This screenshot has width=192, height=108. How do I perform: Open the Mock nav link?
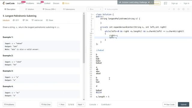(x=39, y=3)
